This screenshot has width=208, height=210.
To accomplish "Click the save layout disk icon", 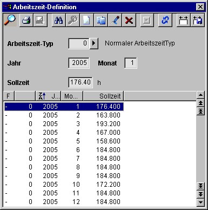I will (x=198, y=20).
